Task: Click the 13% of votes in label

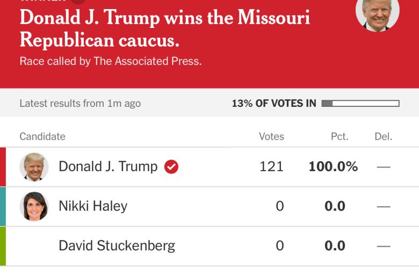Action: tap(274, 104)
